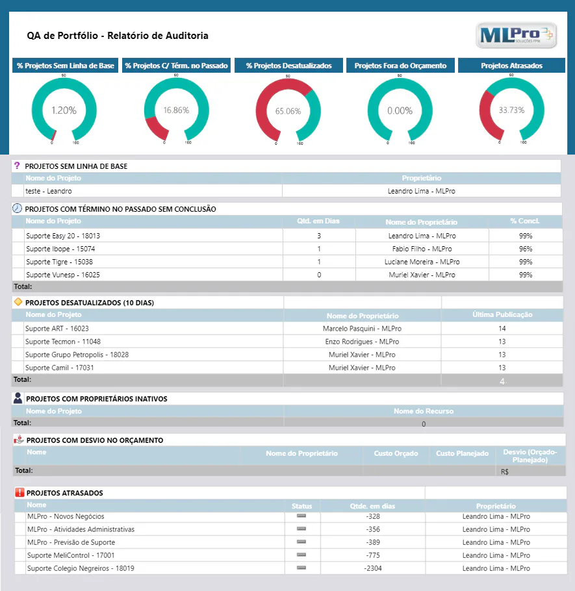Click the clock icon beside término no passado
The image size is (575, 591).
click(x=18, y=208)
